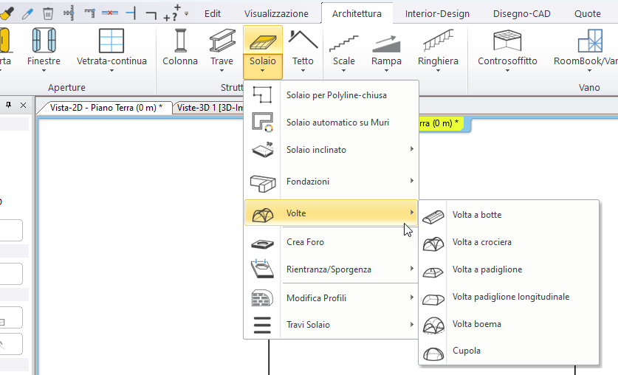Viewport: 618px width, 375px height.
Task: Select Volta a botte
Action: click(x=509, y=215)
